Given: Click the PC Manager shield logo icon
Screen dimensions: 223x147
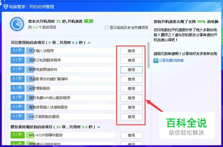Looking at the screenshot, I should click(x=6, y=7).
